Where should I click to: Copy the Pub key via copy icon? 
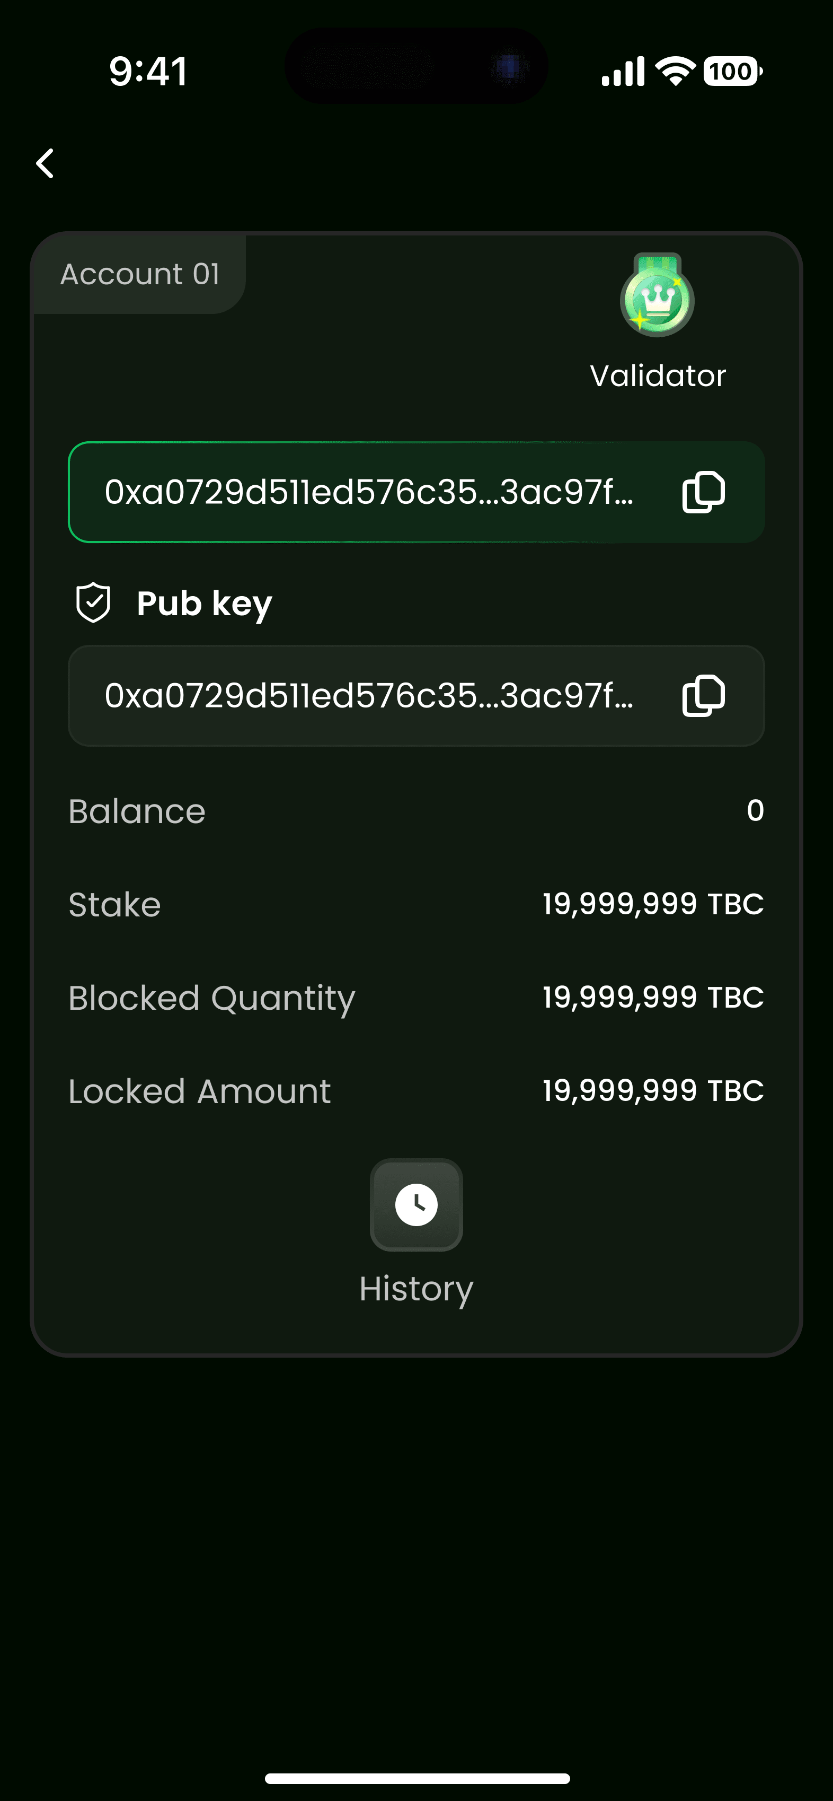703,696
